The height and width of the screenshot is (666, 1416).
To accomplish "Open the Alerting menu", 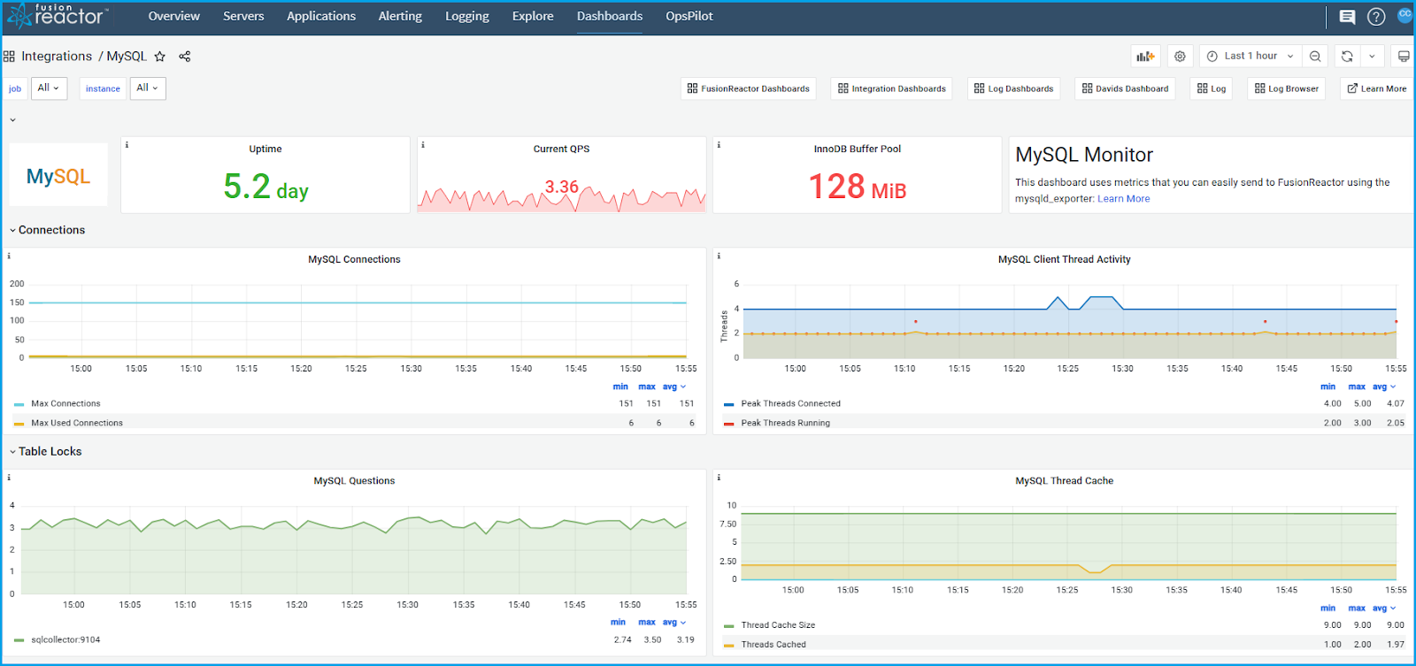I will [x=400, y=16].
